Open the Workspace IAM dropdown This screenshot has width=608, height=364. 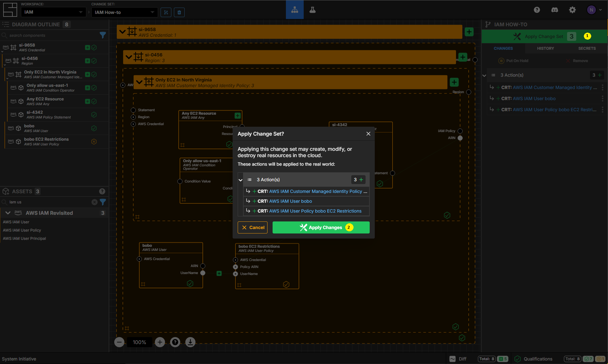tap(53, 12)
